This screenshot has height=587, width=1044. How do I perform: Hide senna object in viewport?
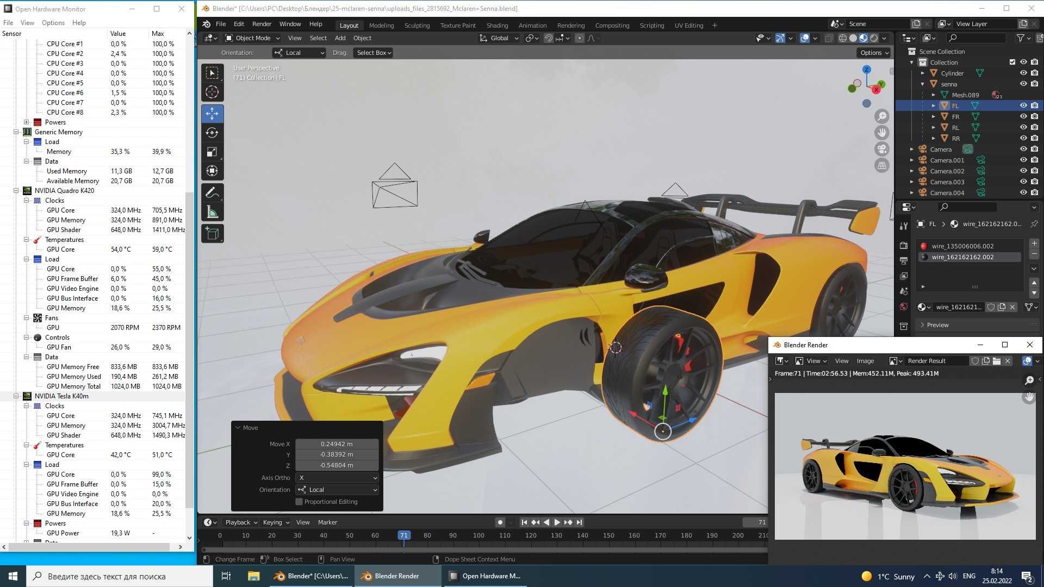pyautogui.click(x=1023, y=84)
